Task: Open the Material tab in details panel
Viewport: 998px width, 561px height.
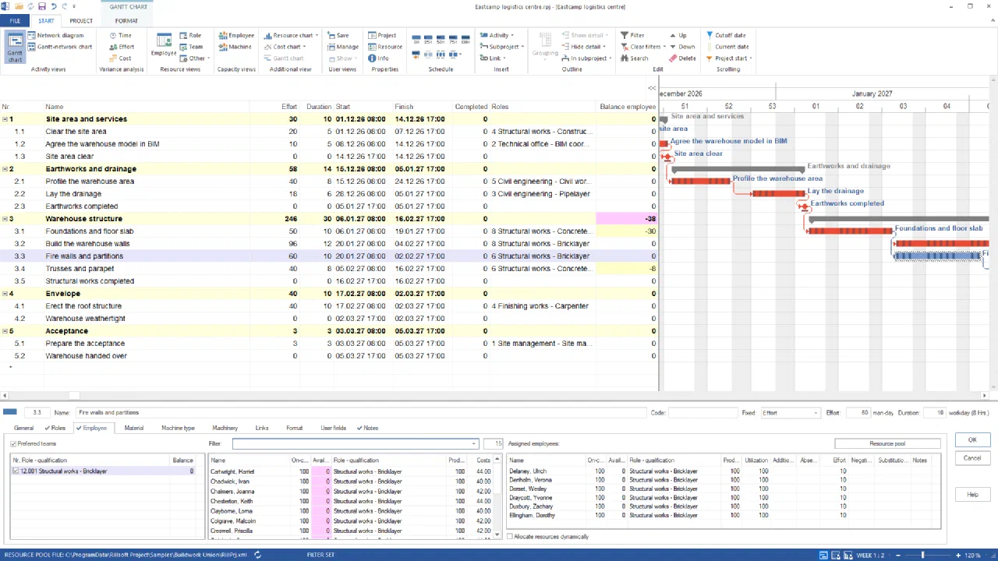Action: (134, 428)
